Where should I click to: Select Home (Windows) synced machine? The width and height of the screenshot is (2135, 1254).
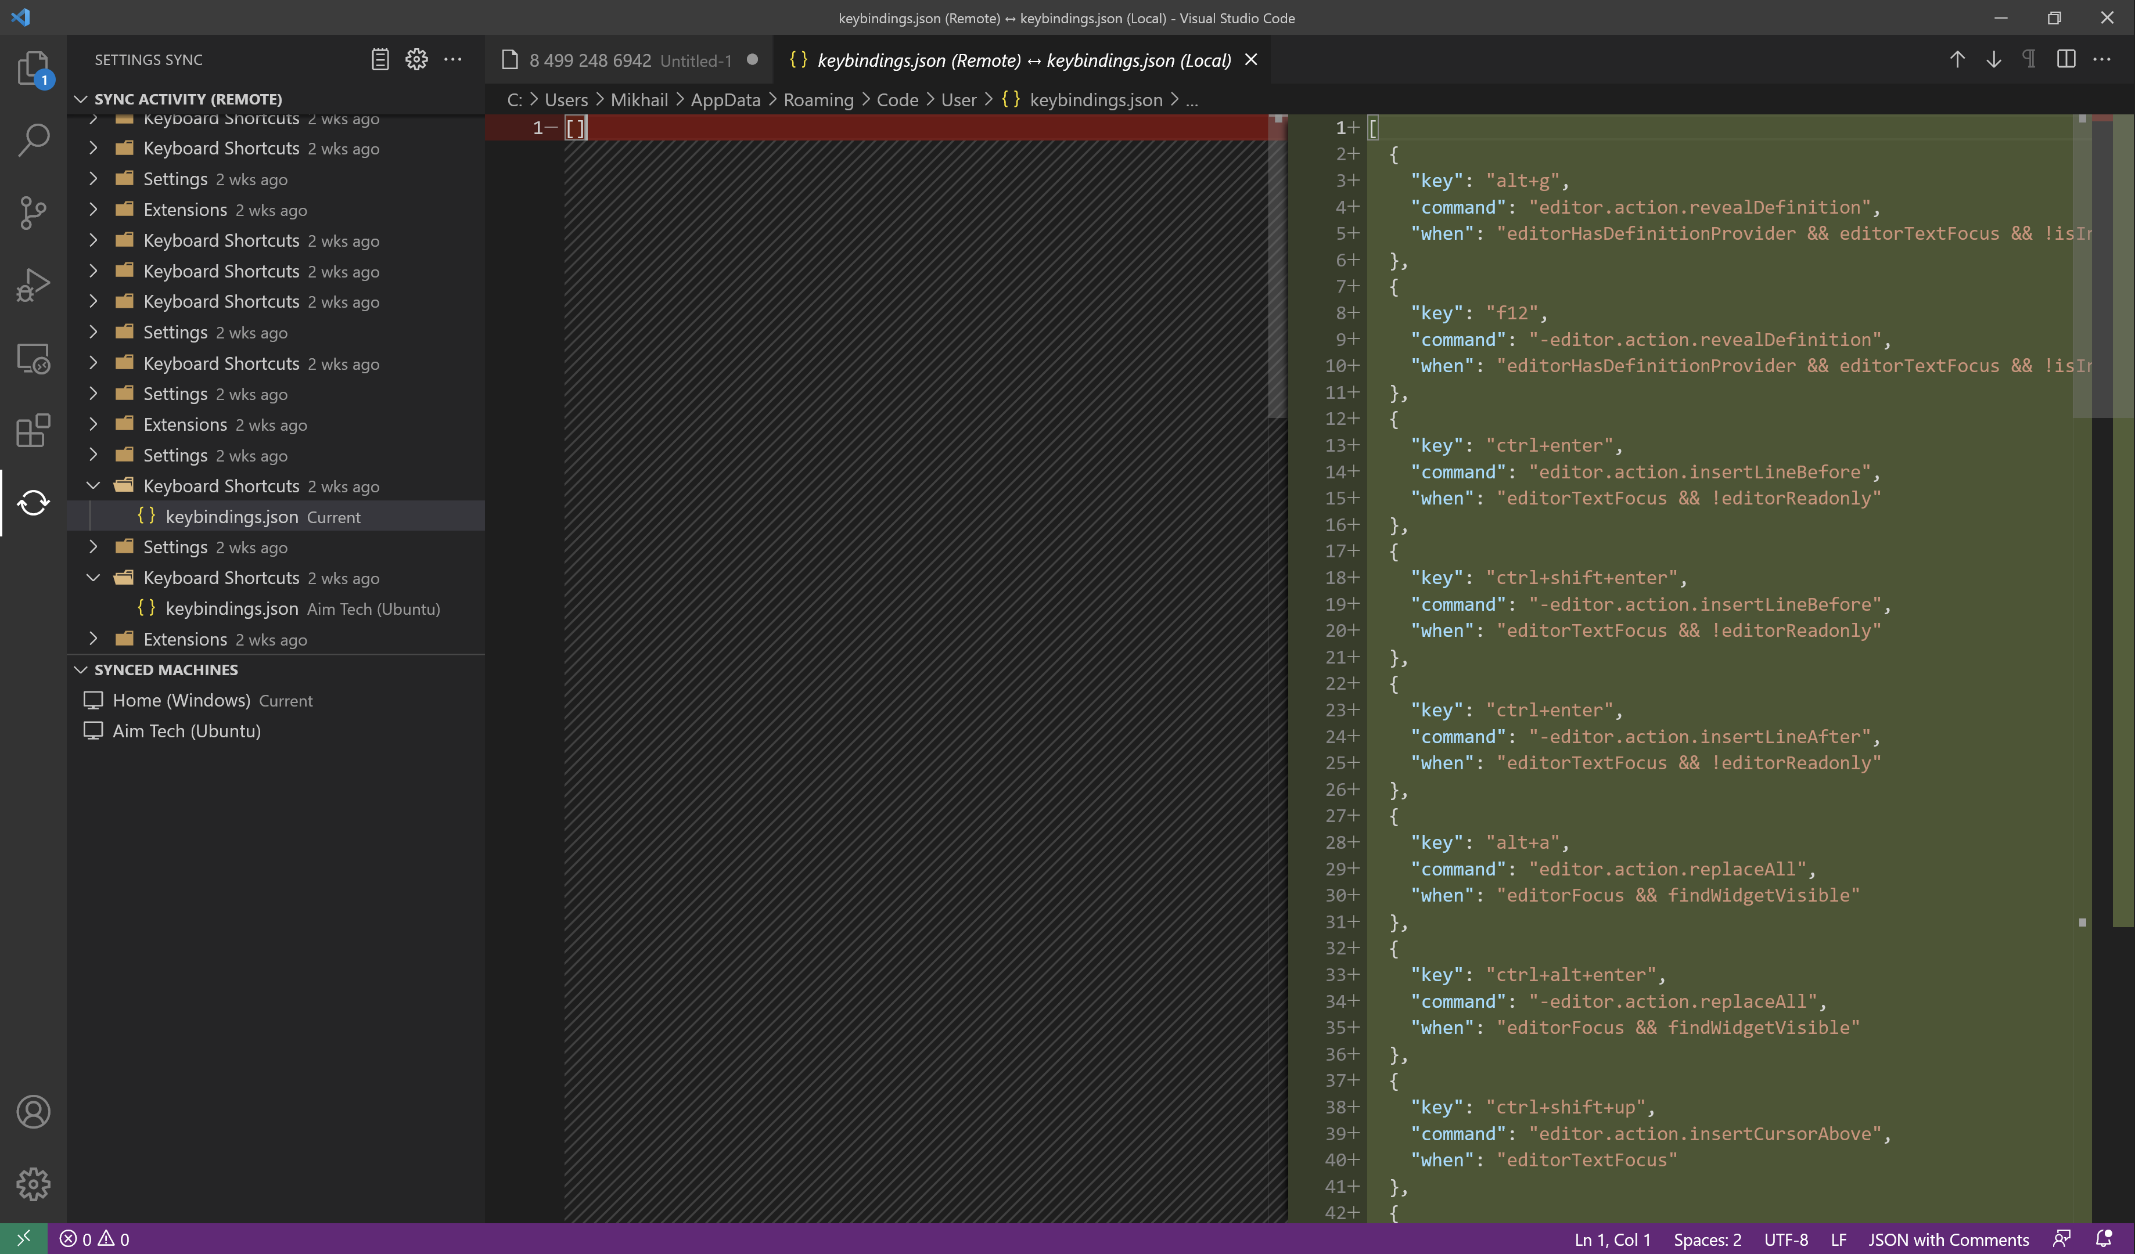tap(275, 700)
